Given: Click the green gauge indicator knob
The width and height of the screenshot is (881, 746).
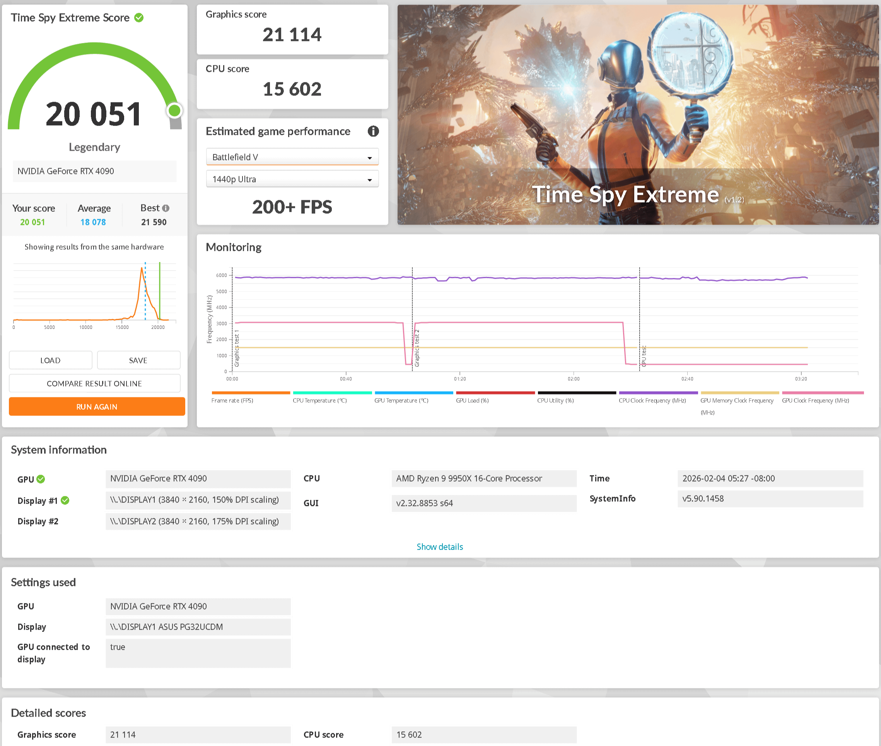Looking at the screenshot, I should point(174,111).
